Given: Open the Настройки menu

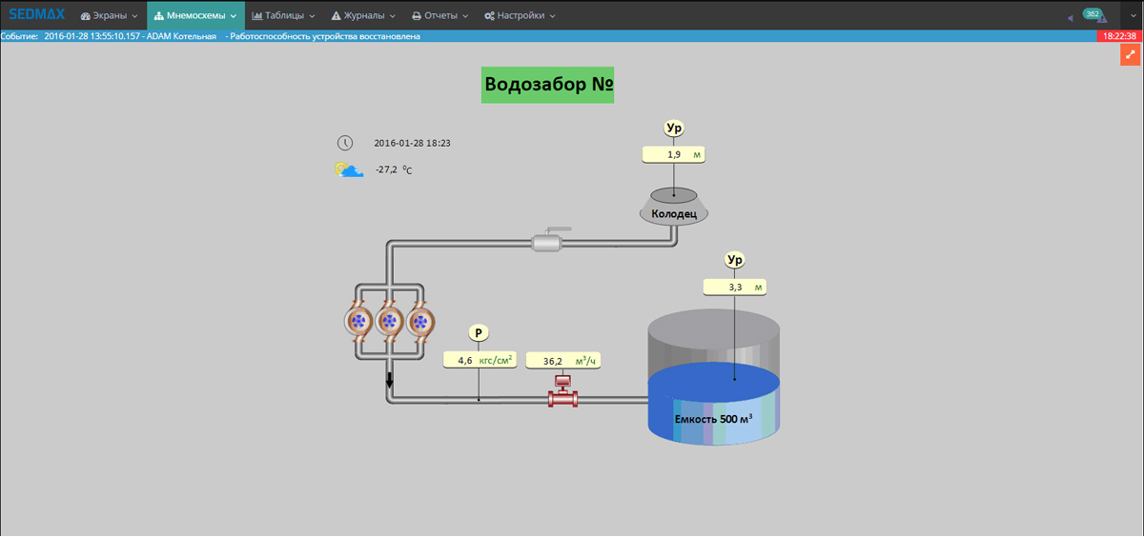Looking at the screenshot, I should (520, 15).
